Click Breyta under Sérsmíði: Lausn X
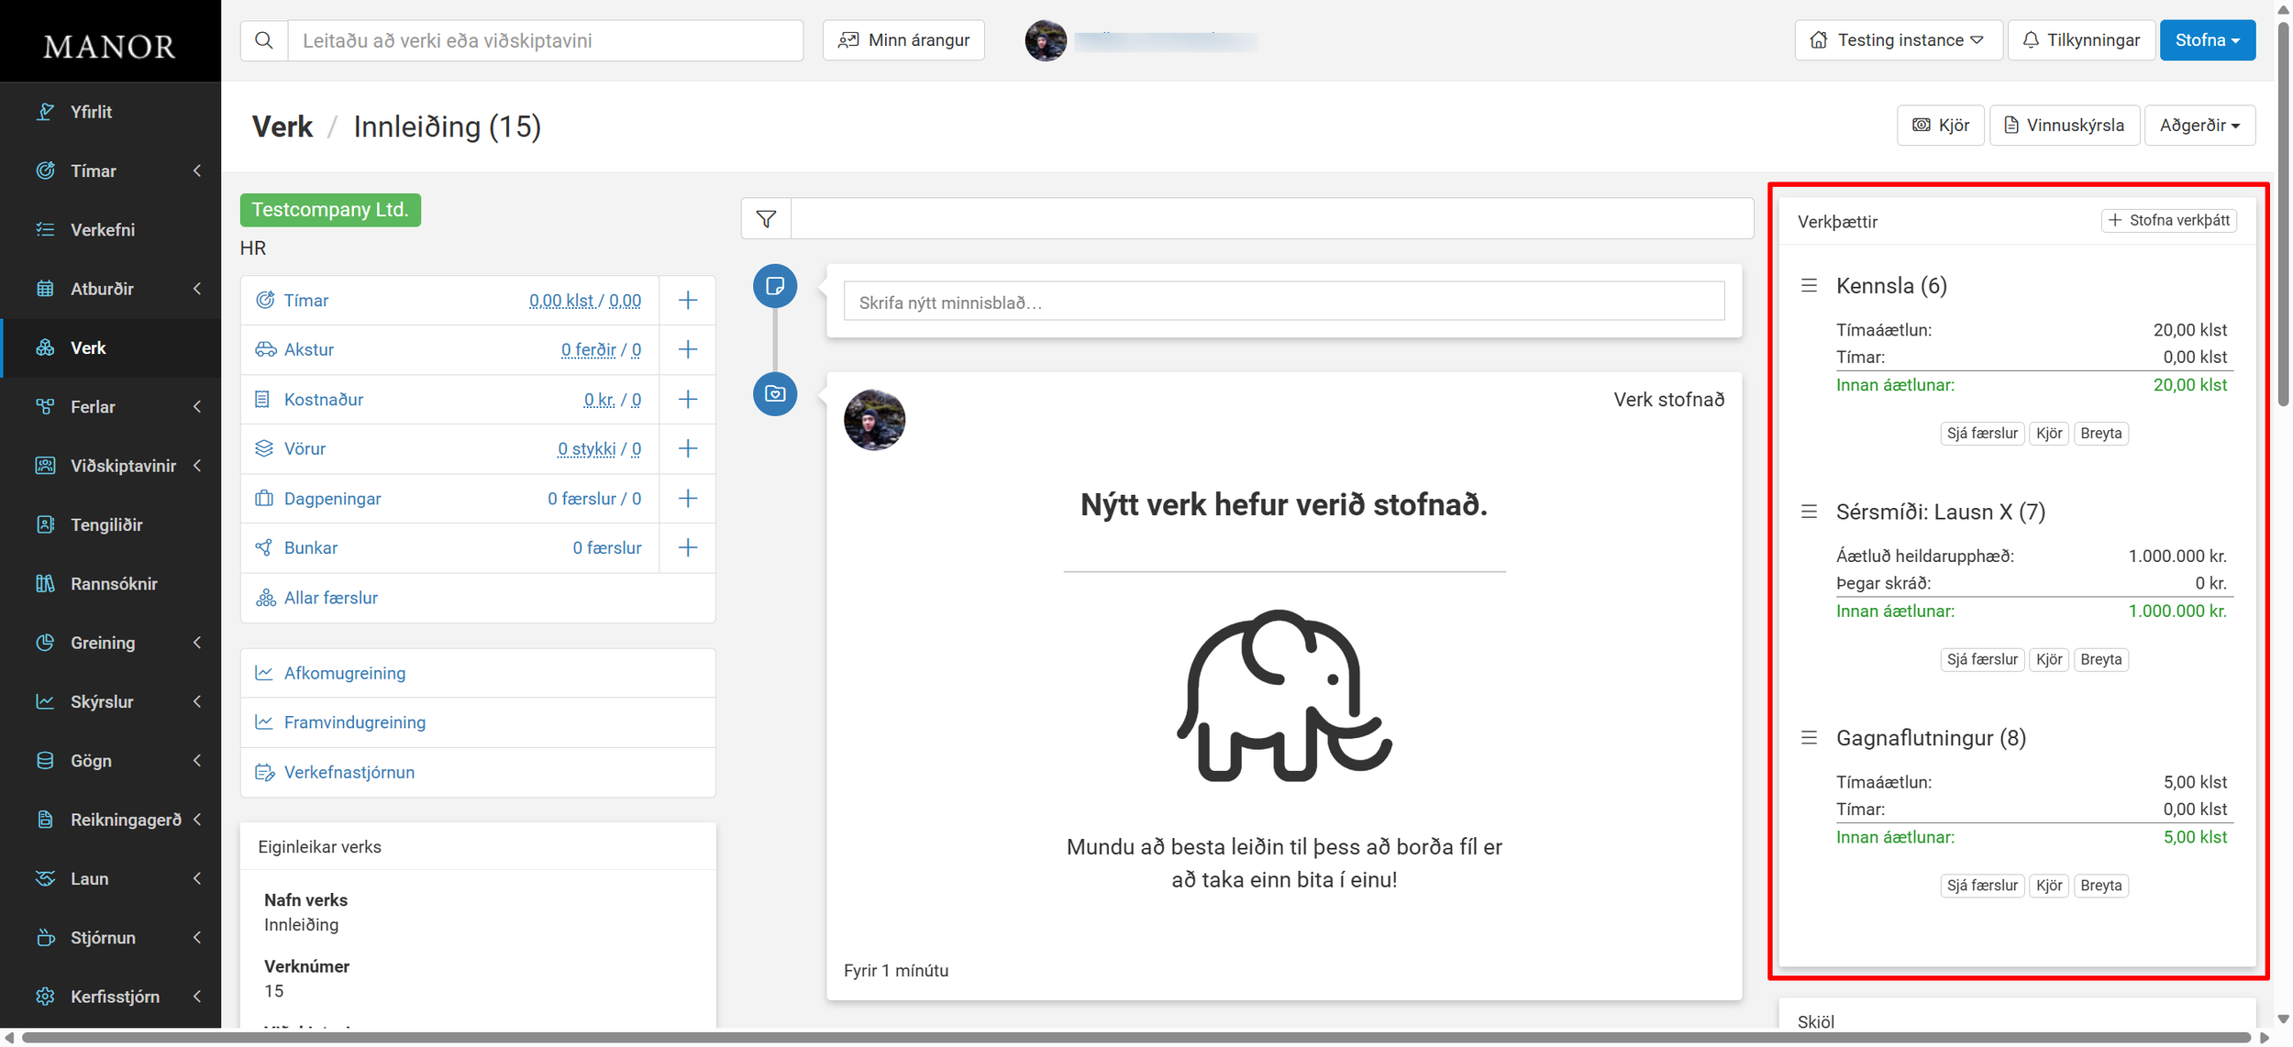The height and width of the screenshot is (1047, 2293). (x=2100, y=660)
